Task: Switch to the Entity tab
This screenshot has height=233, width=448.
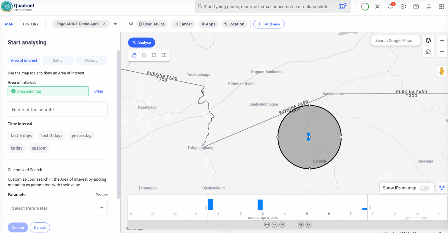Action: tap(58, 61)
